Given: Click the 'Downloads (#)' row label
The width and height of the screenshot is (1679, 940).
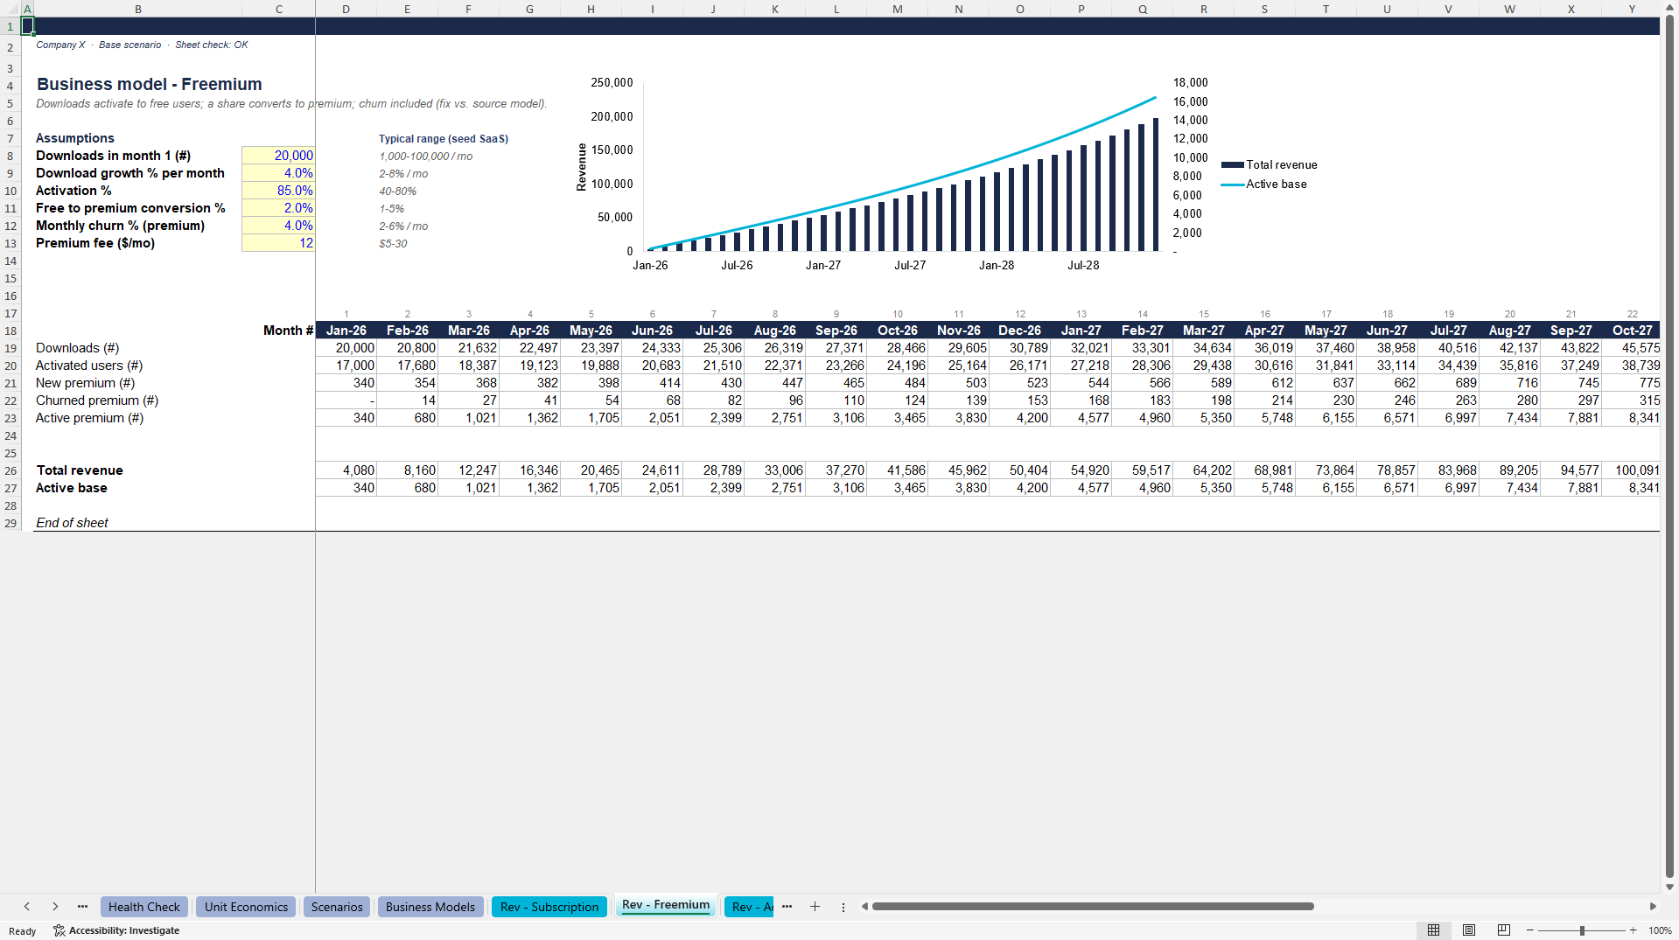Looking at the screenshot, I should coord(77,348).
